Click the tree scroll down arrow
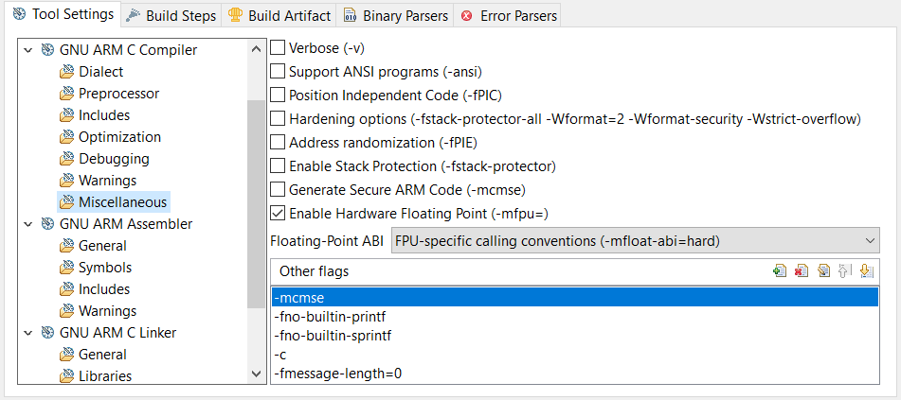Viewport: 901px width, 400px height. (x=256, y=374)
